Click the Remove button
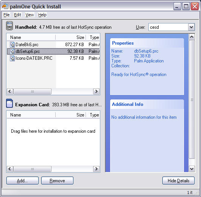 click(x=57, y=181)
